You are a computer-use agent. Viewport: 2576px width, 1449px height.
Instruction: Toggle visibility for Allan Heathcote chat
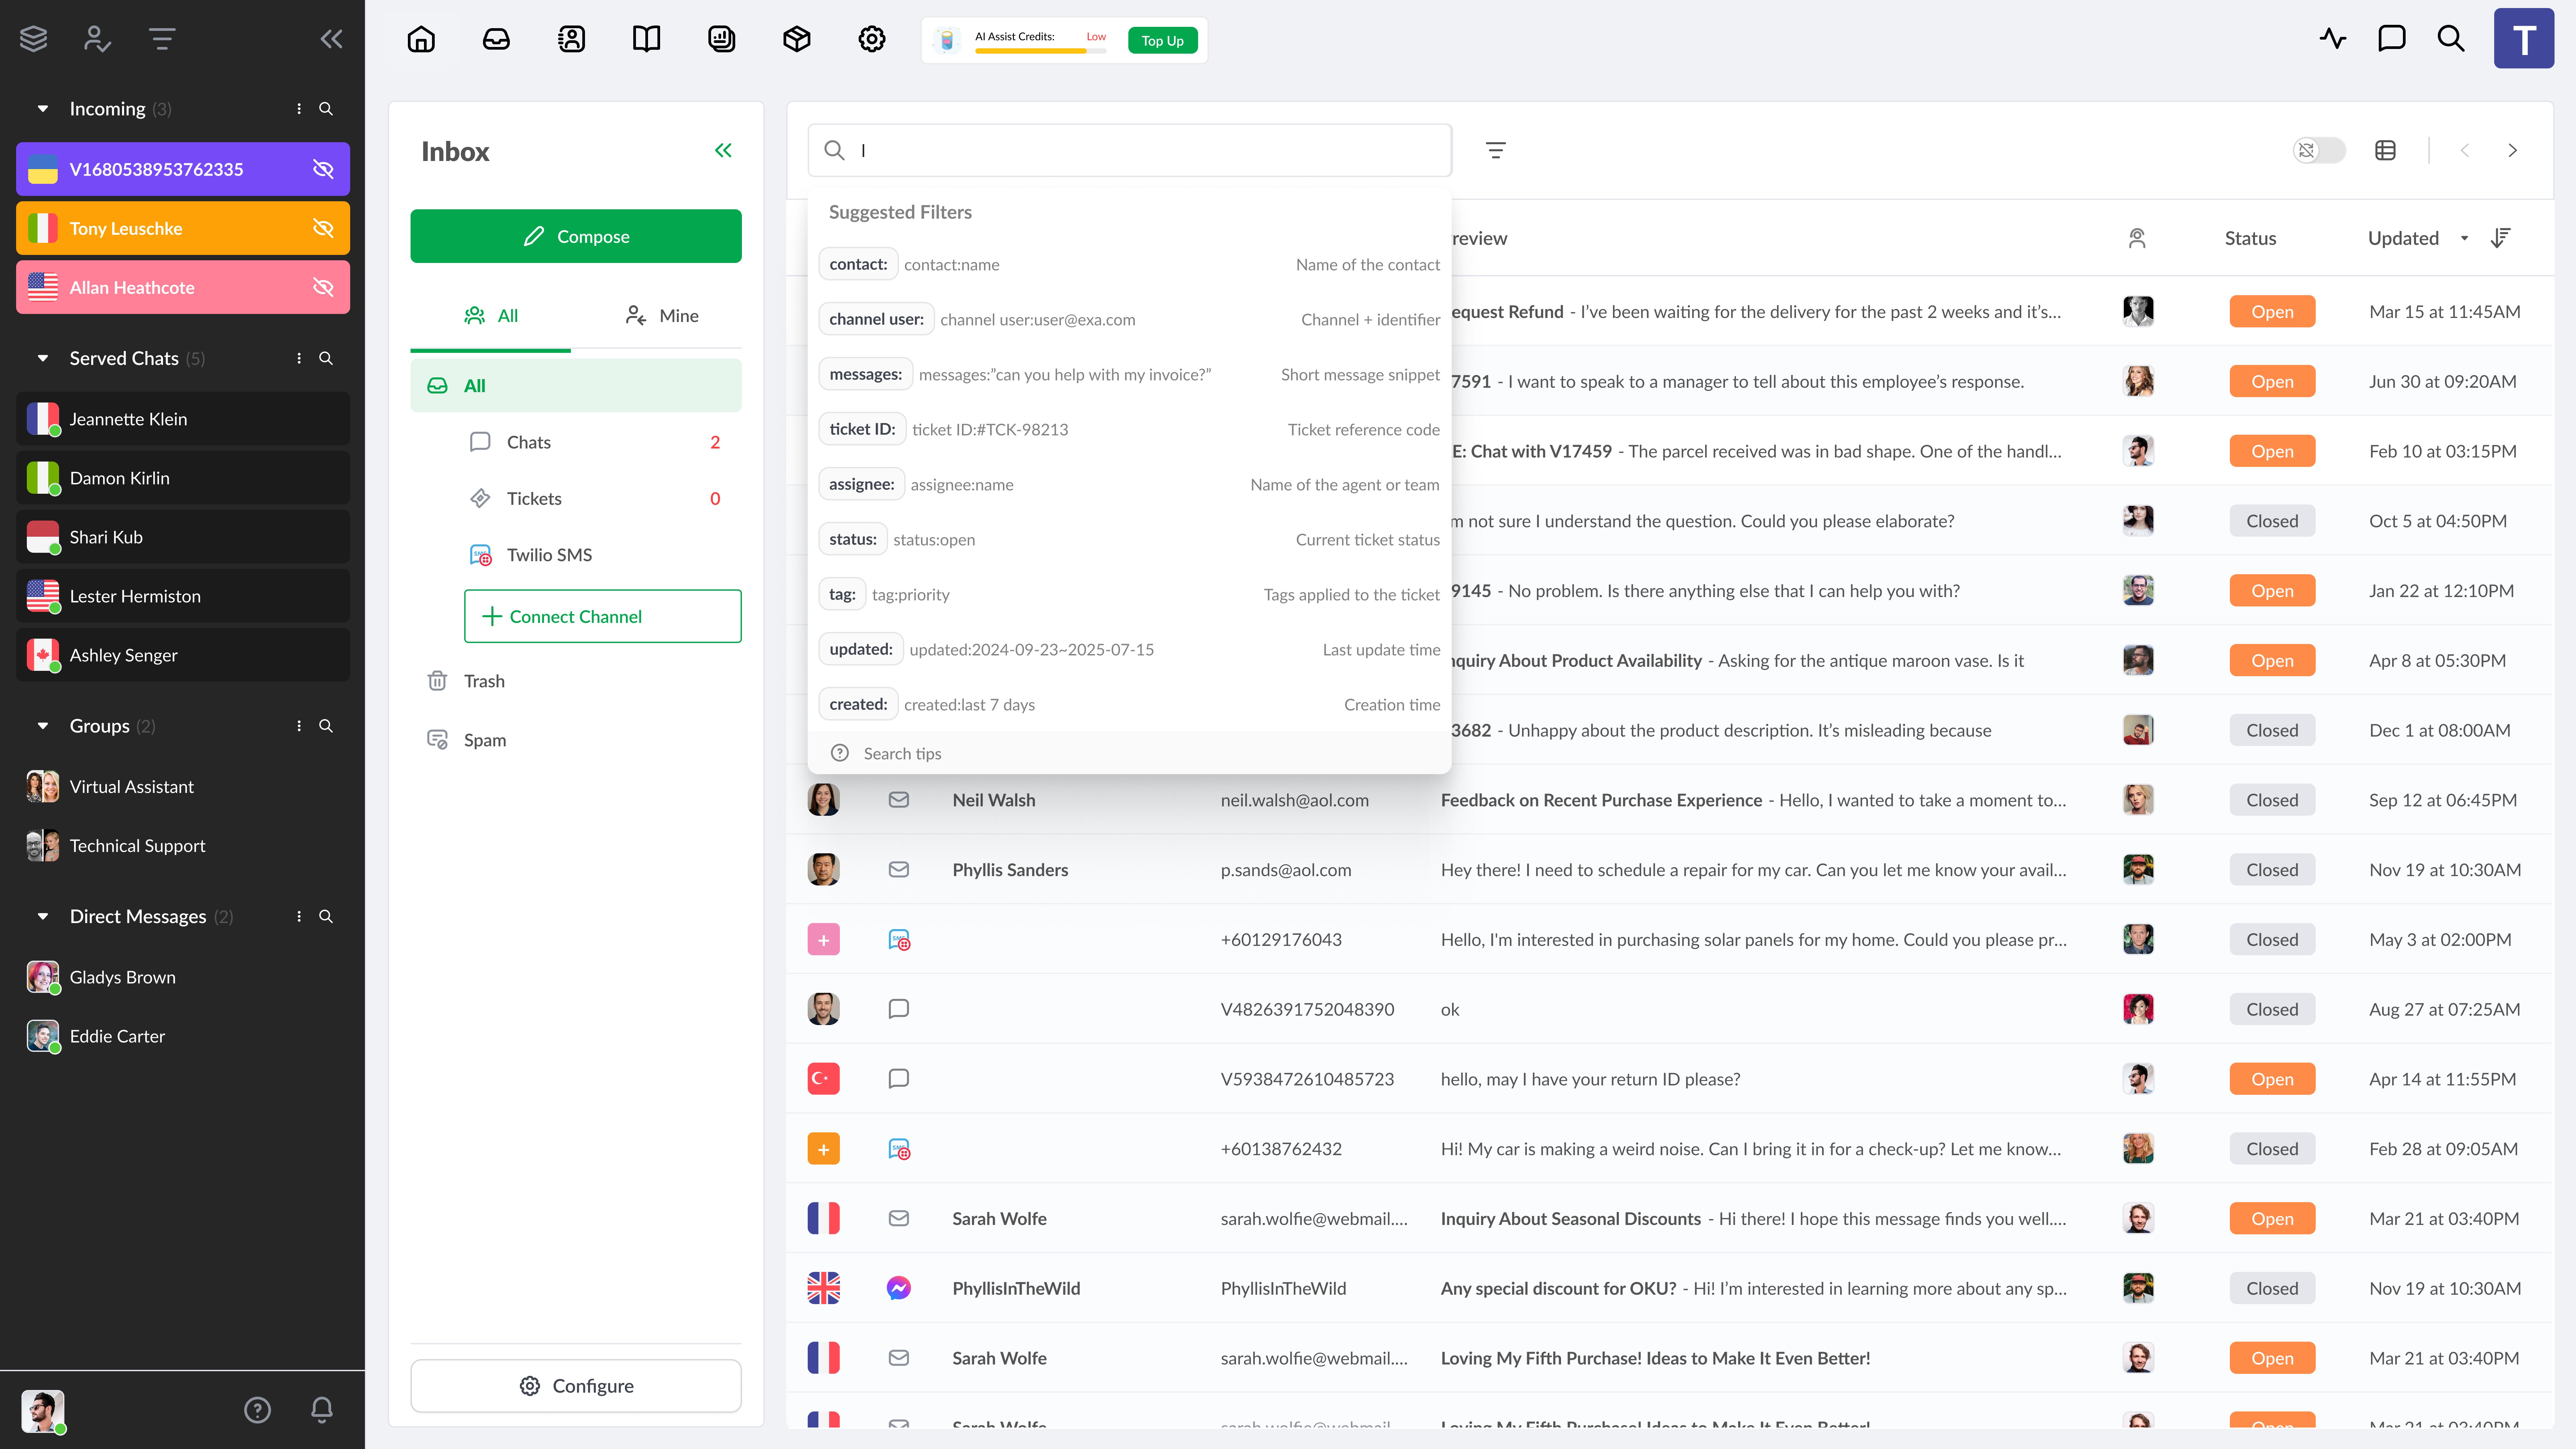323,287
